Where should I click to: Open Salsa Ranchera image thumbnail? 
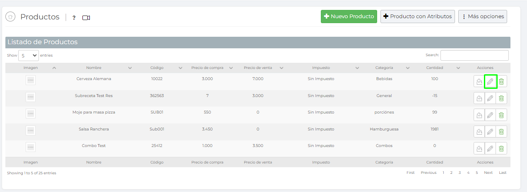(31, 130)
